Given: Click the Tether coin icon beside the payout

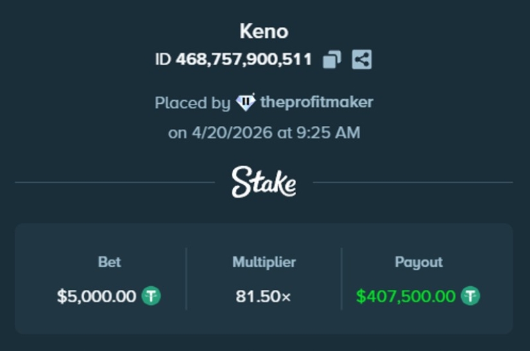Looking at the screenshot, I should pos(470,296).
